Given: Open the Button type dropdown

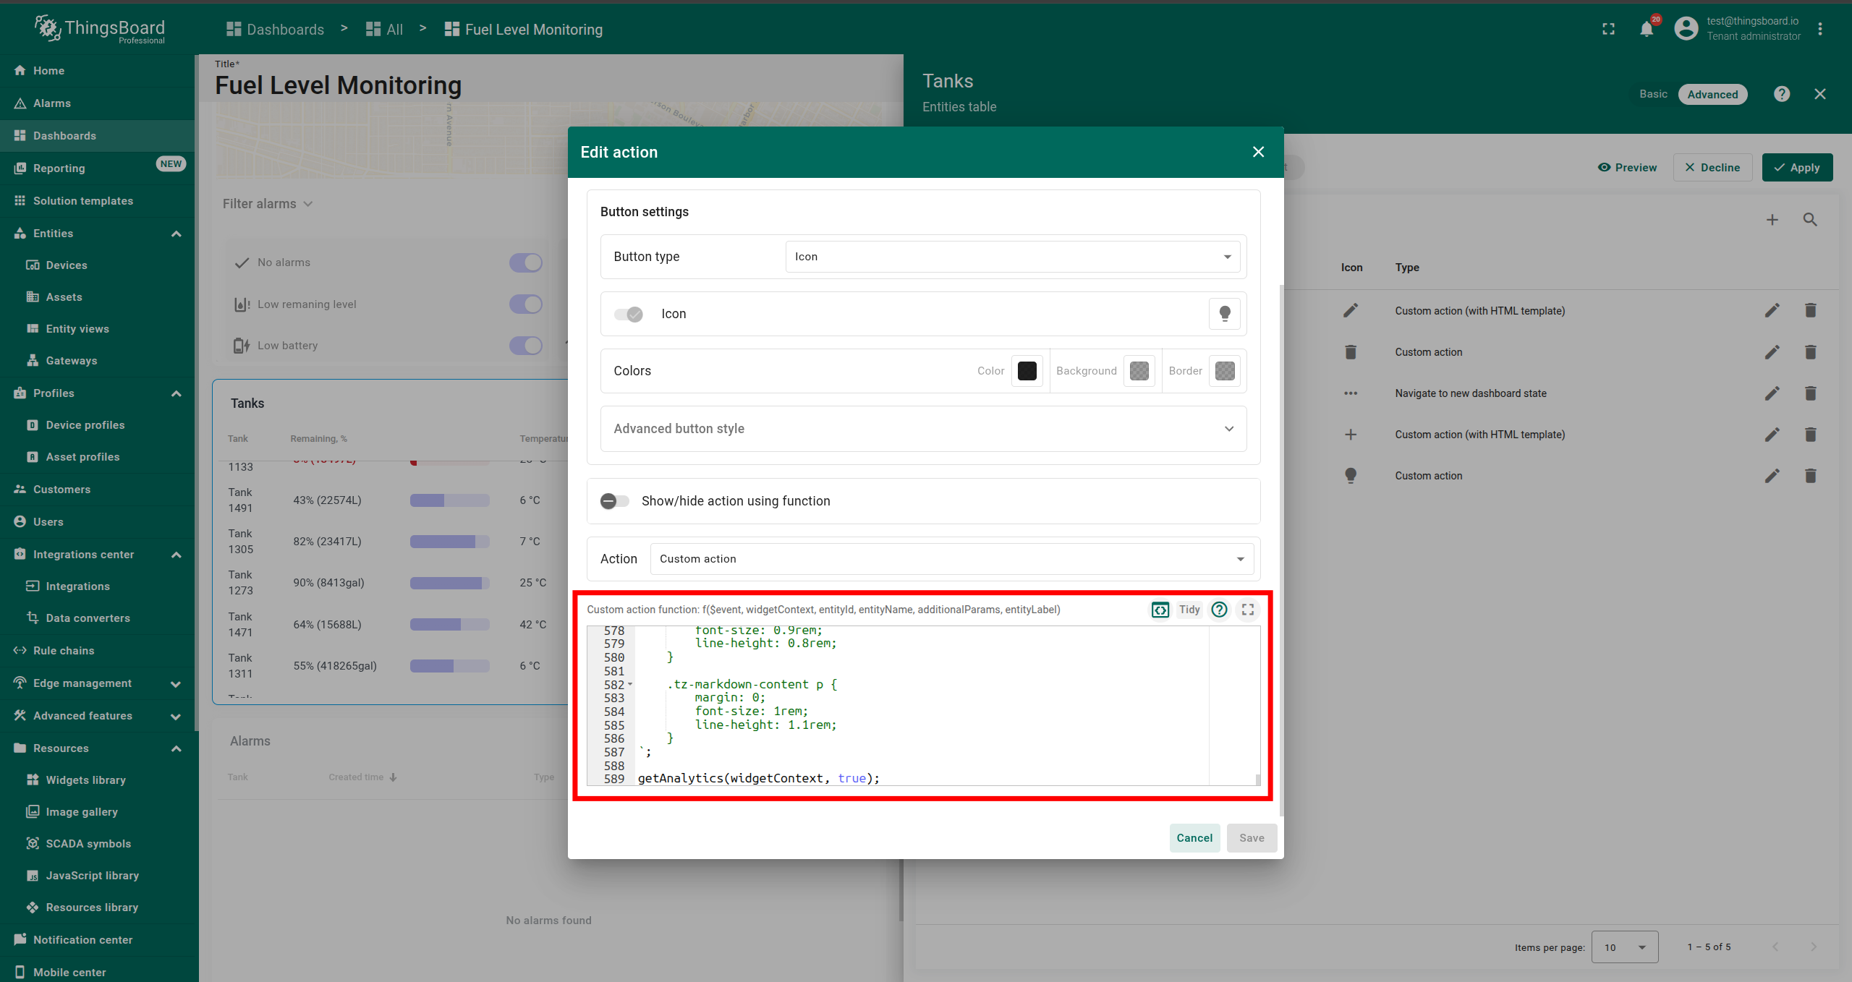Looking at the screenshot, I should [x=1012, y=257].
